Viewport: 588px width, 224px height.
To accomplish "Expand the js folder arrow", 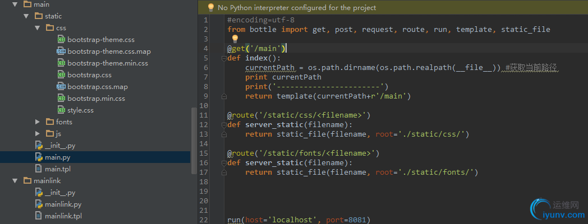I will pos(37,133).
